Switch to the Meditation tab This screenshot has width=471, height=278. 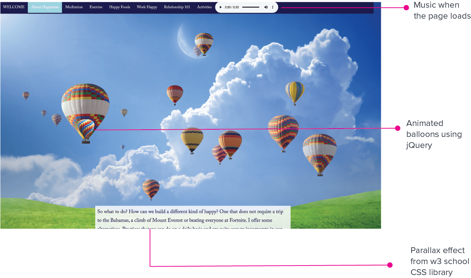pyautogui.click(x=74, y=7)
